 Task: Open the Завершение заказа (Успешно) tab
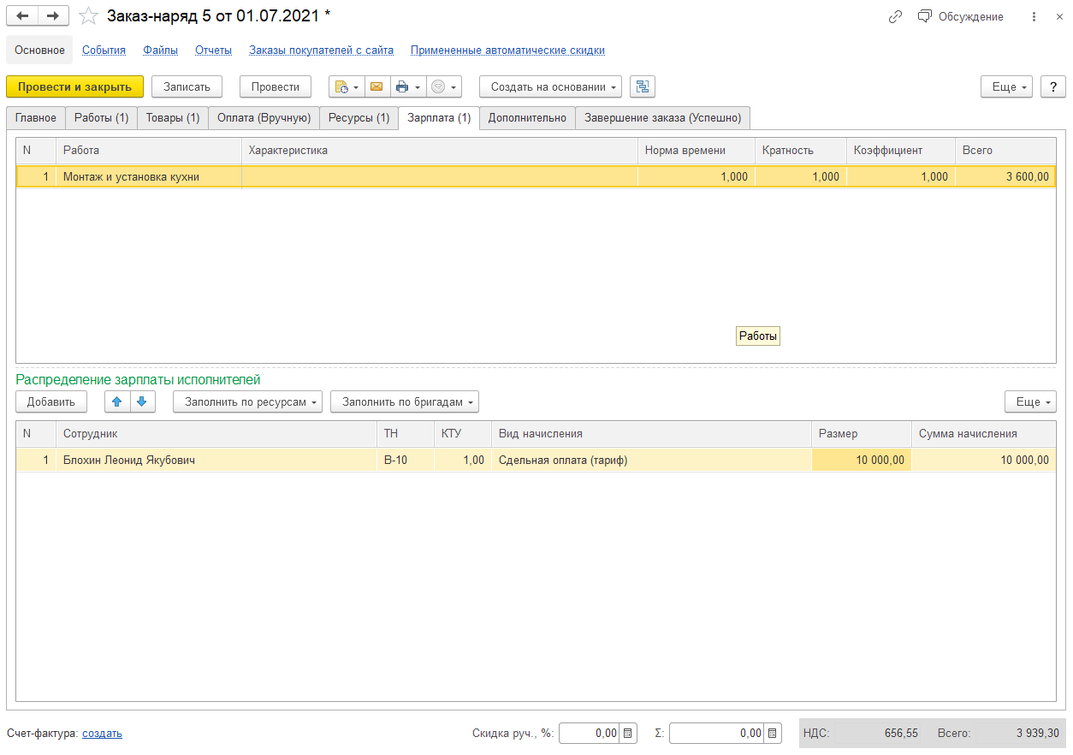662,118
